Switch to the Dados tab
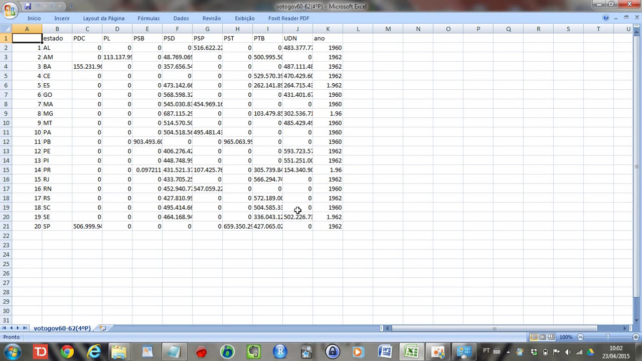This screenshot has height=361, width=642. point(181,19)
